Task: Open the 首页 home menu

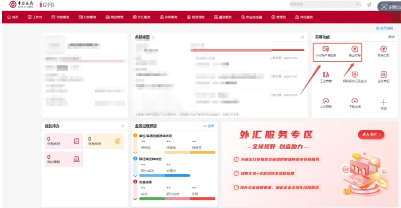Action: tap(13, 17)
